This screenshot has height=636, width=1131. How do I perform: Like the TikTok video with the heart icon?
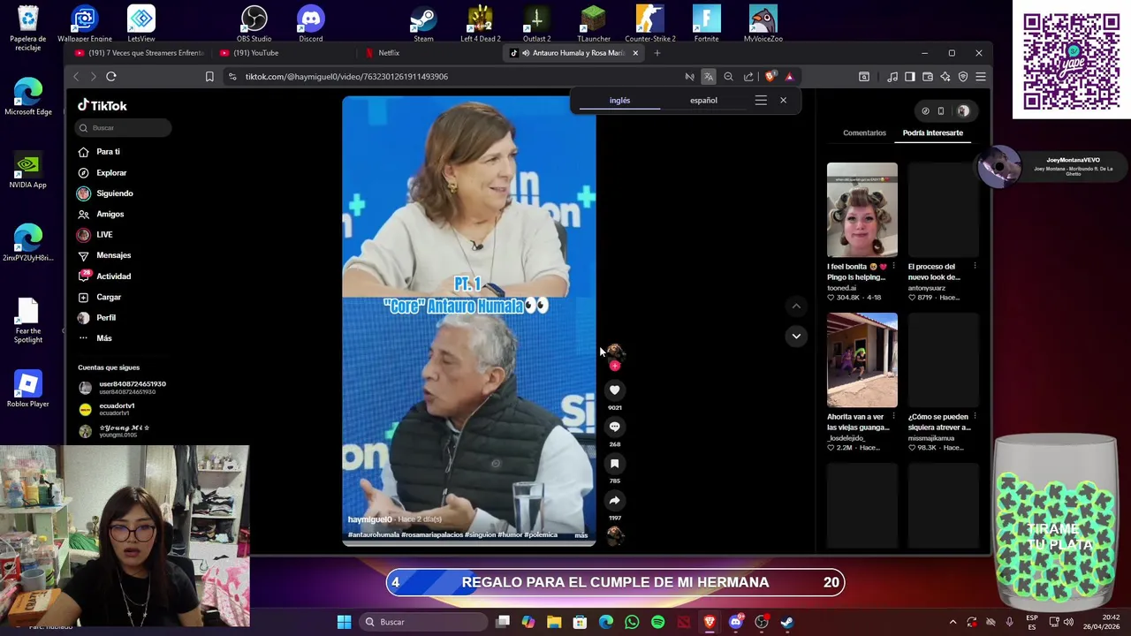(614, 390)
